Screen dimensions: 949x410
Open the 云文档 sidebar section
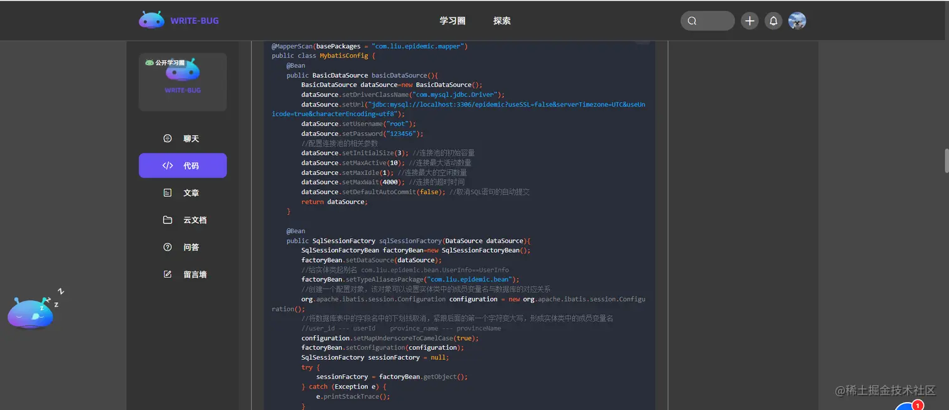183,220
